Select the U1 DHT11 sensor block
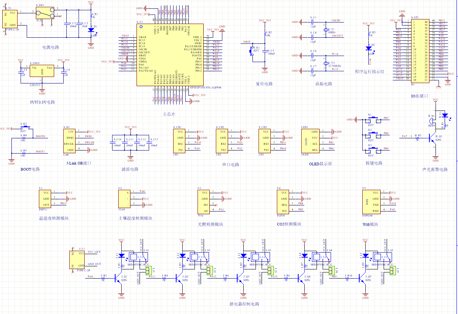This screenshot has width=458, height=314. coord(46,199)
